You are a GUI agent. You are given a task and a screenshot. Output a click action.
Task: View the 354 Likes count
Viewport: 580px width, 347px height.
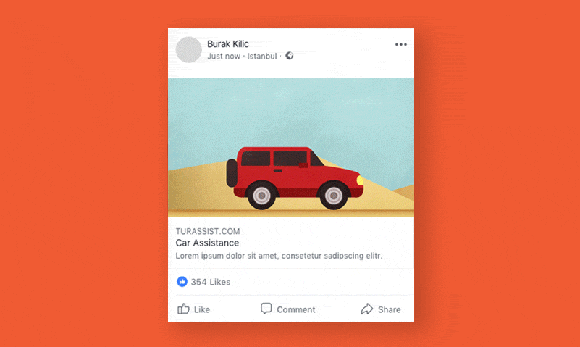point(211,282)
